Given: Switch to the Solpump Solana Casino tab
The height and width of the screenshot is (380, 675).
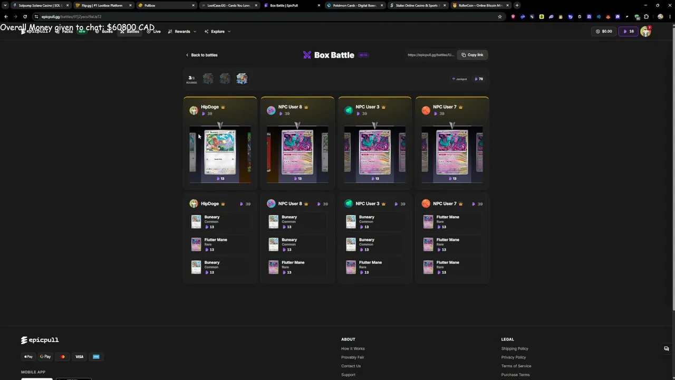Looking at the screenshot, I should [x=41, y=5].
